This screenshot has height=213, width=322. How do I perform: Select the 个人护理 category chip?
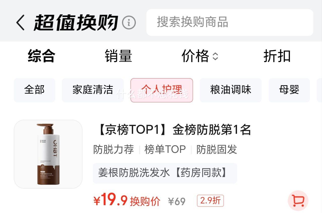tap(162, 90)
